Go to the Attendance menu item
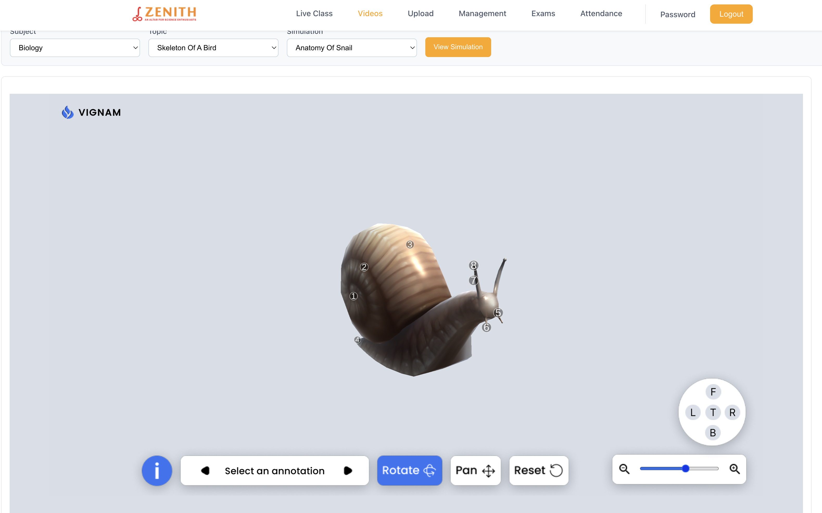The height and width of the screenshot is (513, 822). pos(601,14)
